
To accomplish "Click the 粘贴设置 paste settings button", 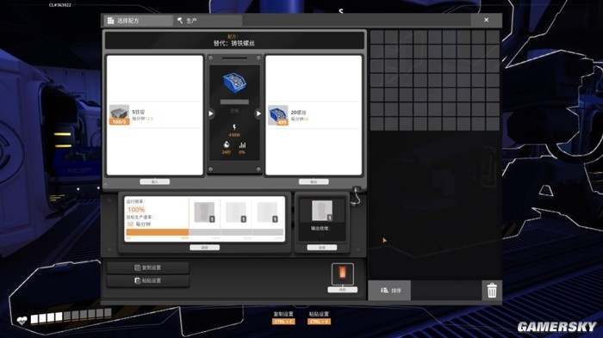I will [148, 280].
